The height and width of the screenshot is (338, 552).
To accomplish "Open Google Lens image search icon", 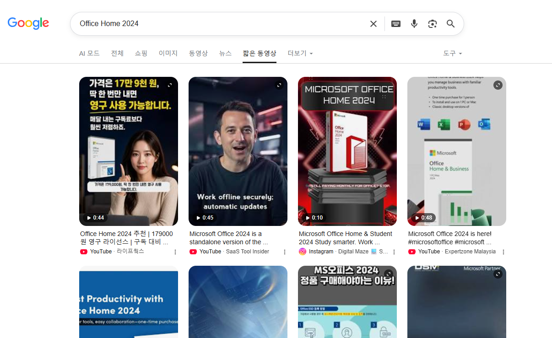I will 433,24.
